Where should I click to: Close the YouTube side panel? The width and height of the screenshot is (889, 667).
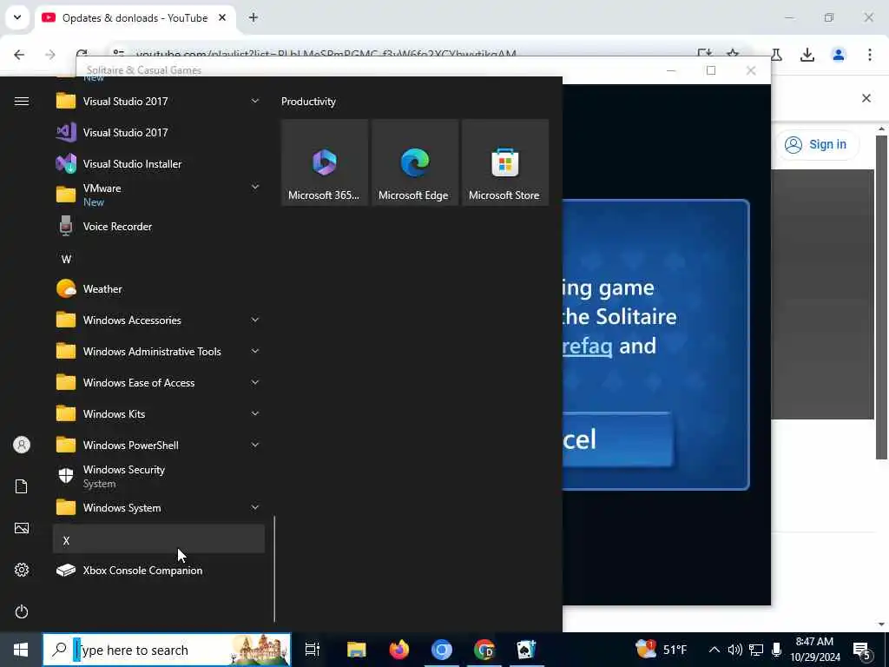866,98
